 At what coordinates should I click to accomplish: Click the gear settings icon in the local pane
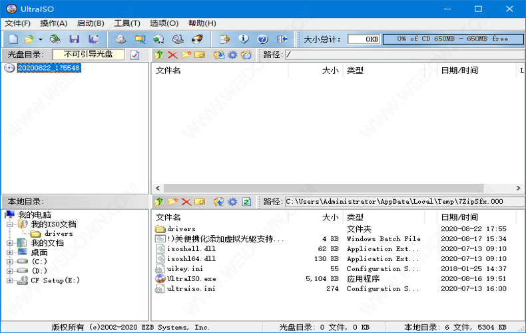click(232, 201)
